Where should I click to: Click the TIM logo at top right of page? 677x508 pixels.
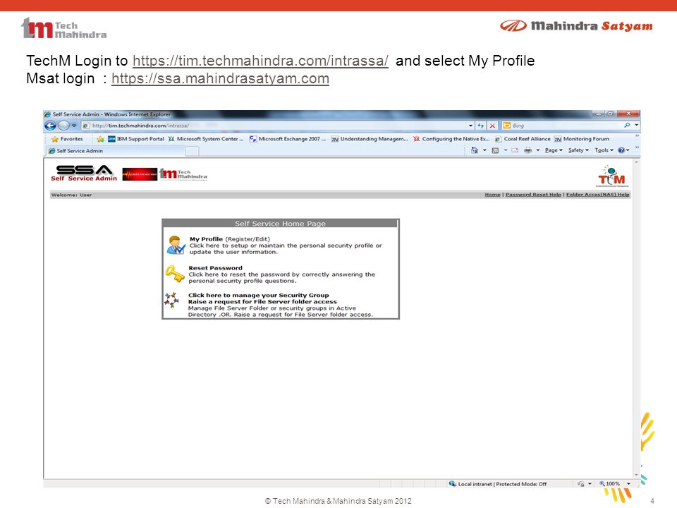pos(612,176)
